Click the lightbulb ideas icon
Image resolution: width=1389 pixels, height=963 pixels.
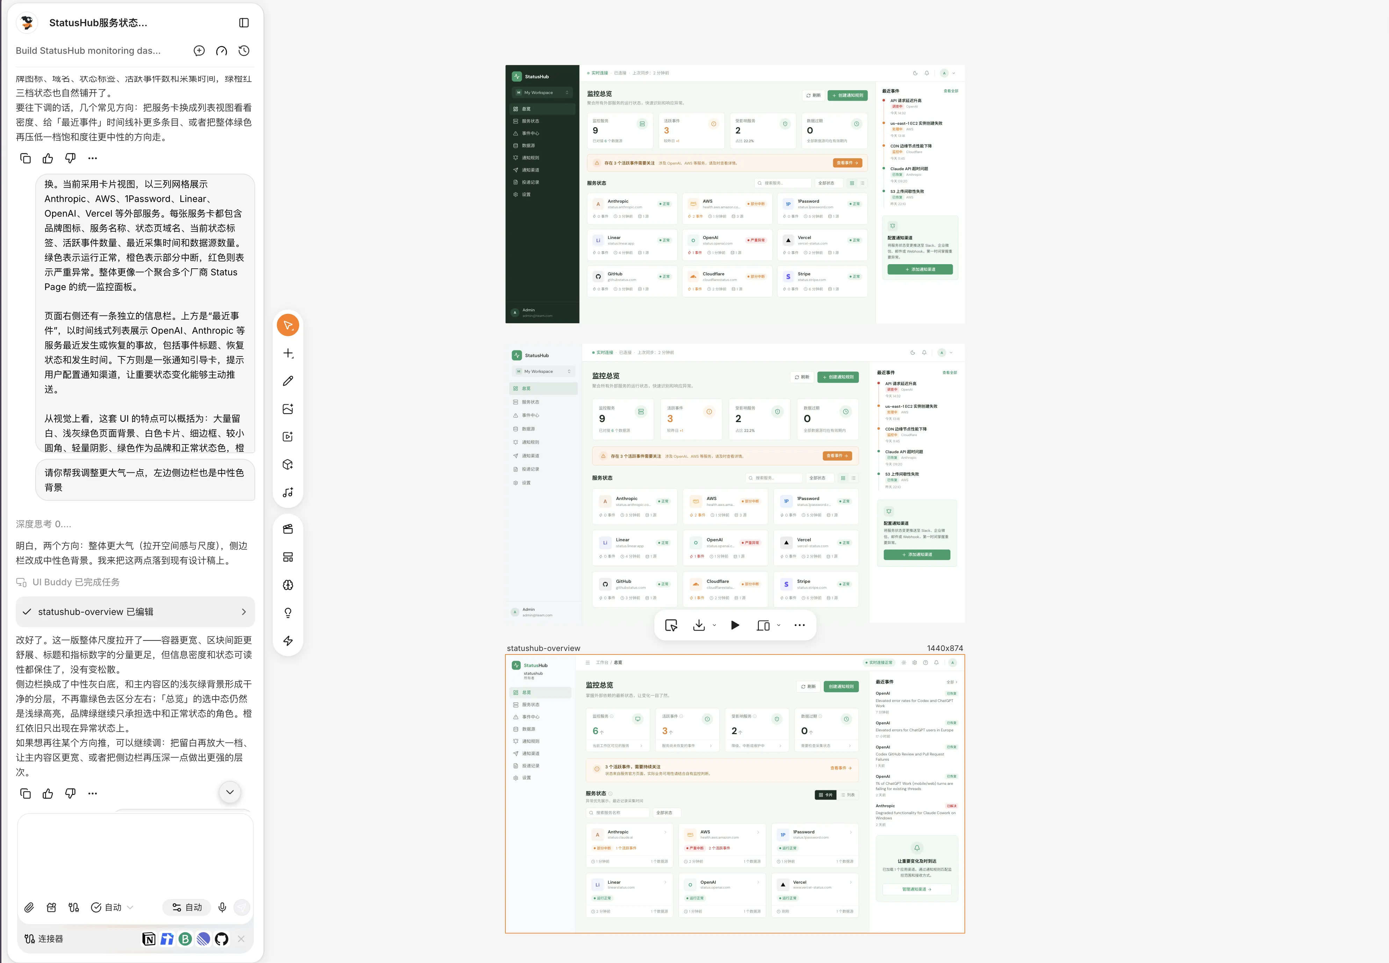click(288, 613)
